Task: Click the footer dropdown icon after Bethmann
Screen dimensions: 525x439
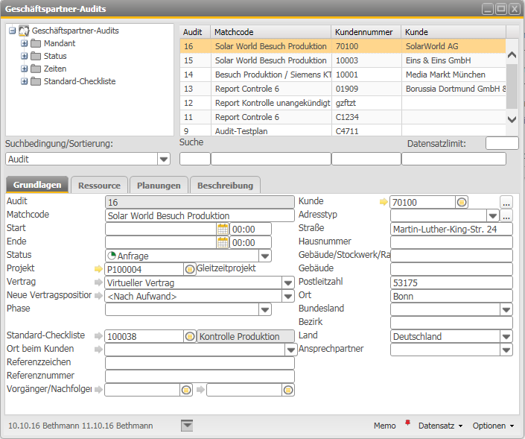Action: pyautogui.click(x=187, y=426)
